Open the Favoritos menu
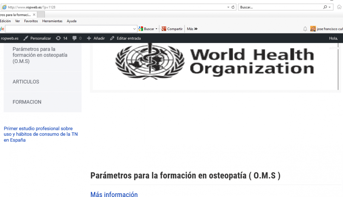The height and width of the screenshot is (197, 343). tap(31, 21)
